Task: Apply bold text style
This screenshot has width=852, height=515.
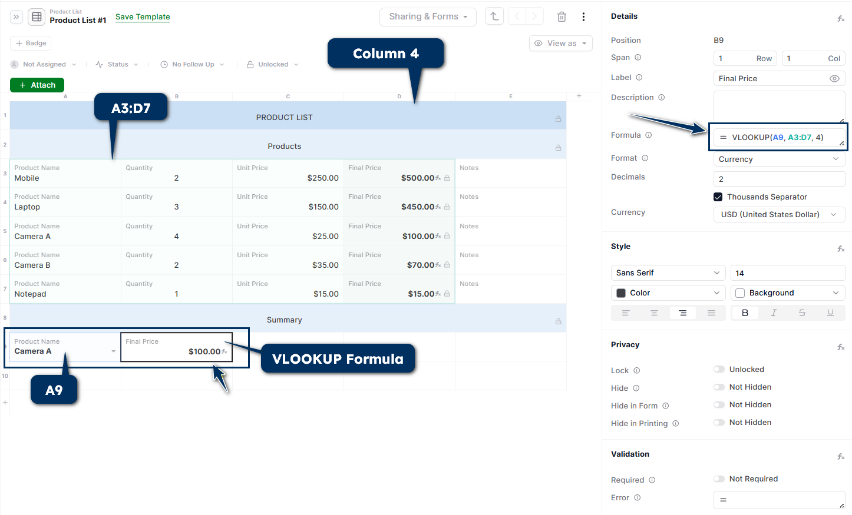Action: (745, 313)
